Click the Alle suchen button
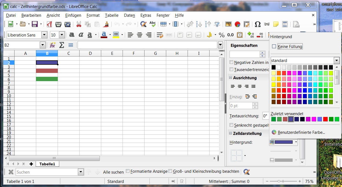Image resolution: width=342 pixels, height=187 pixels. coord(113,172)
